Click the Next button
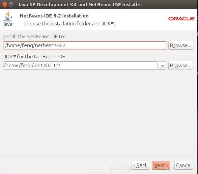Viewport: 198px width, 174px height. pyautogui.click(x=161, y=165)
